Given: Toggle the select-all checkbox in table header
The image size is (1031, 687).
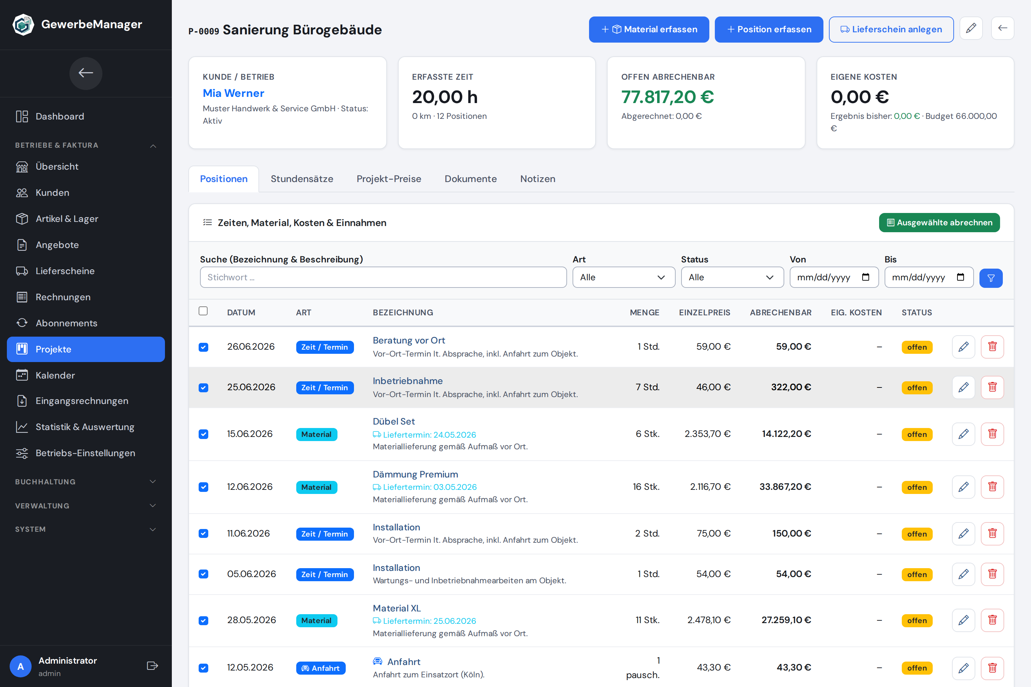Looking at the screenshot, I should [x=203, y=311].
